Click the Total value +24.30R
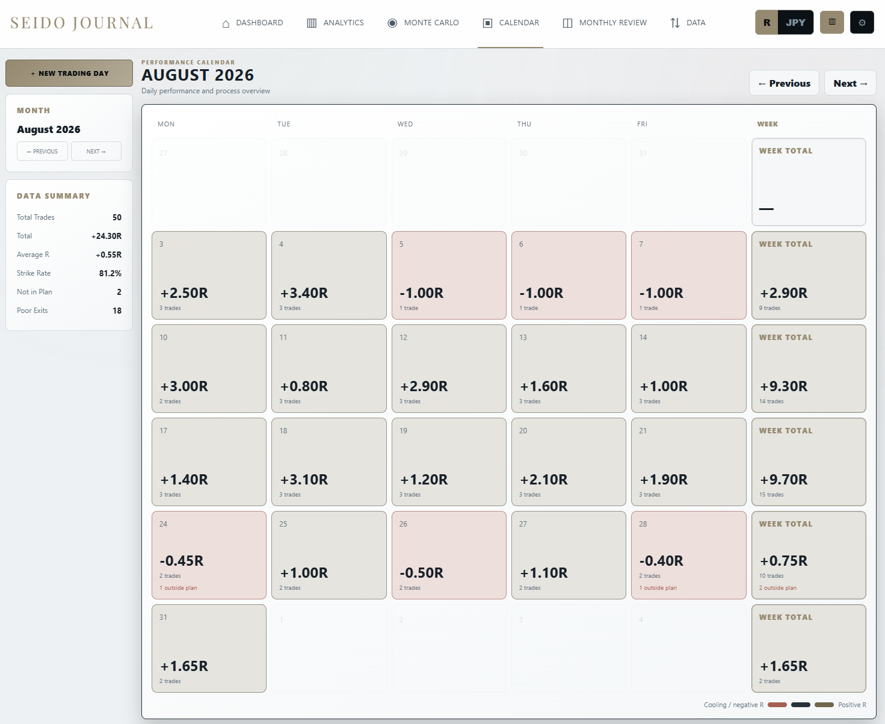Image resolution: width=885 pixels, height=724 pixels. pyautogui.click(x=106, y=236)
